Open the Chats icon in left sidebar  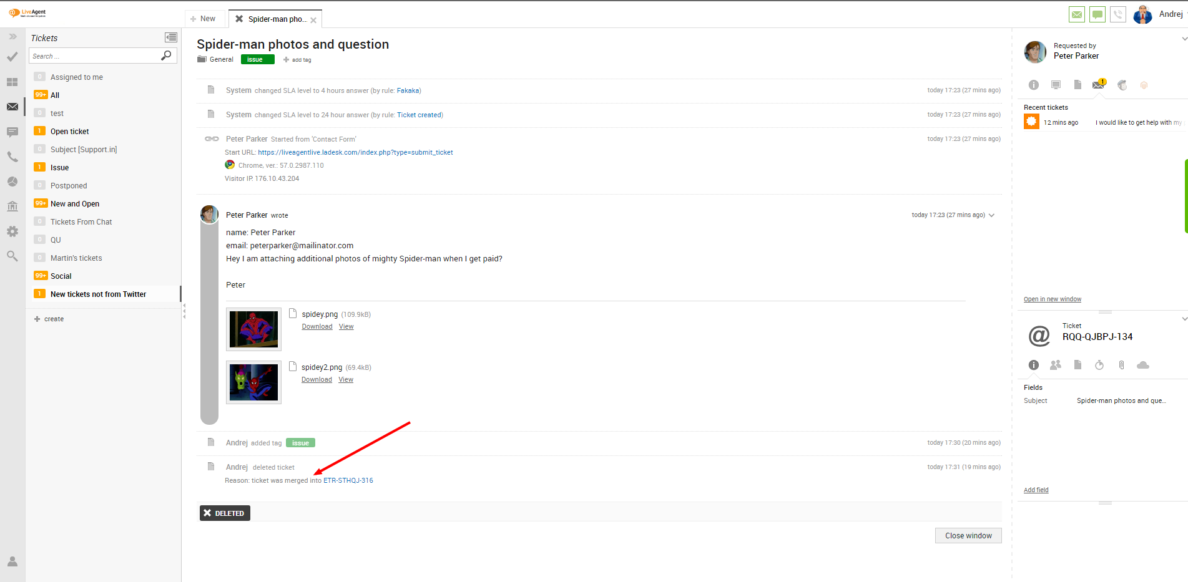click(x=12, y=132)
